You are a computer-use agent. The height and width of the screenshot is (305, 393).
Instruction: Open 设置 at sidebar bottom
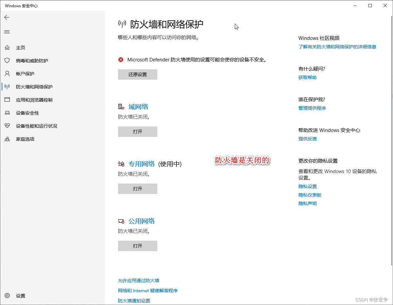(21, 296)
